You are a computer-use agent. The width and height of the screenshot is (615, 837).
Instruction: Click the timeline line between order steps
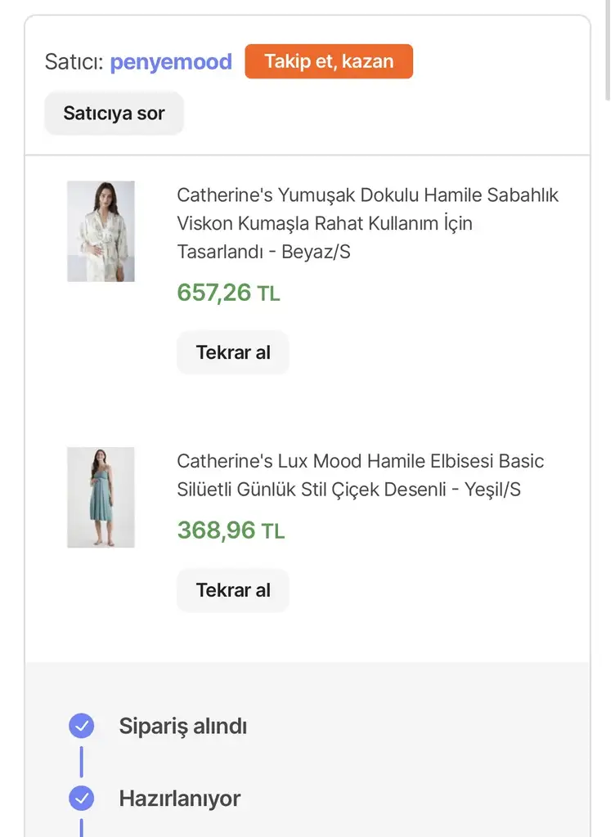point(82,763)
